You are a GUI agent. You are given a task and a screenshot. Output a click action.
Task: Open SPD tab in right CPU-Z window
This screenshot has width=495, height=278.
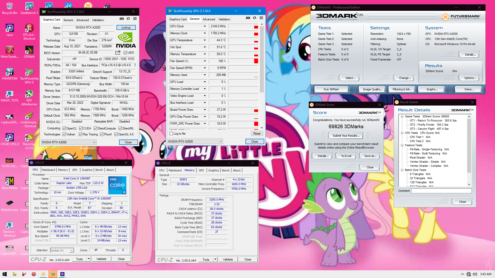click(201, 170)
